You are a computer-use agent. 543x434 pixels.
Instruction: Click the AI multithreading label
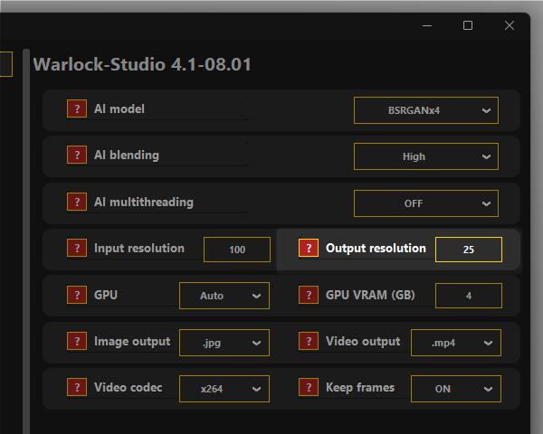coord(144,203)
